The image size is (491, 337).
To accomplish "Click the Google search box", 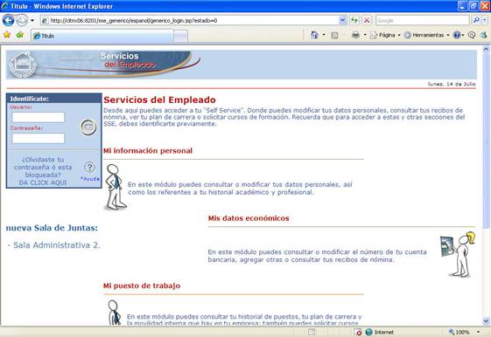I will [422, 21].
